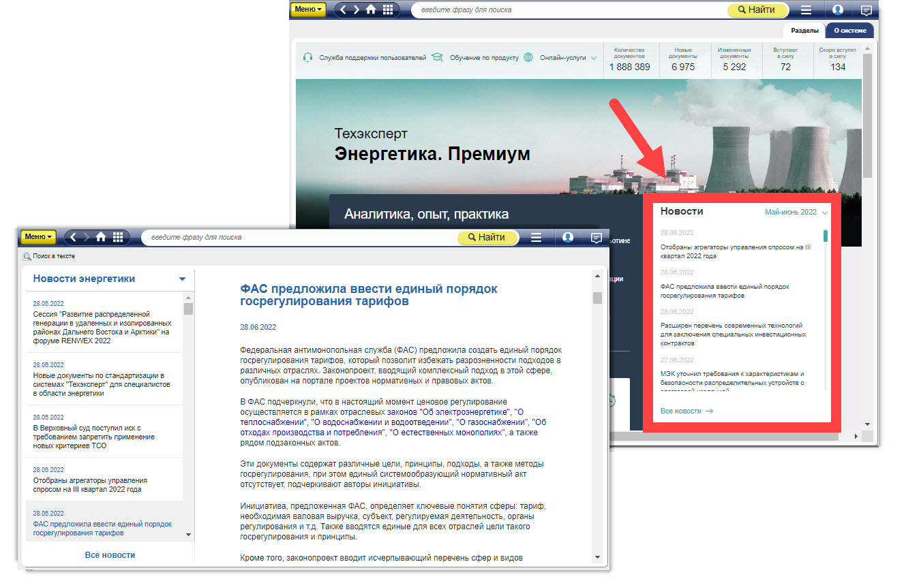Click the up arrow of the news list scrollbar

point(189,297)
